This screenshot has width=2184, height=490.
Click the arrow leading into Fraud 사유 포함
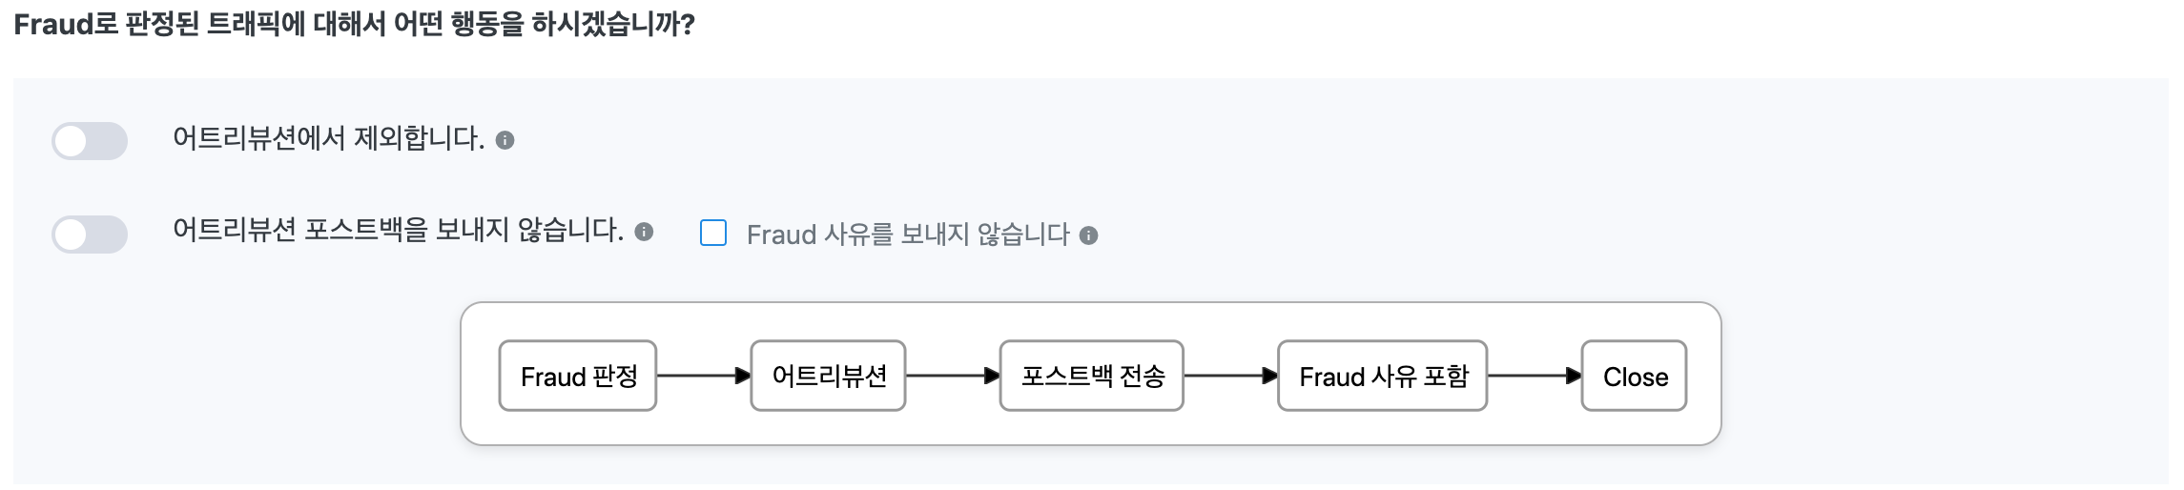(1230, 377)
